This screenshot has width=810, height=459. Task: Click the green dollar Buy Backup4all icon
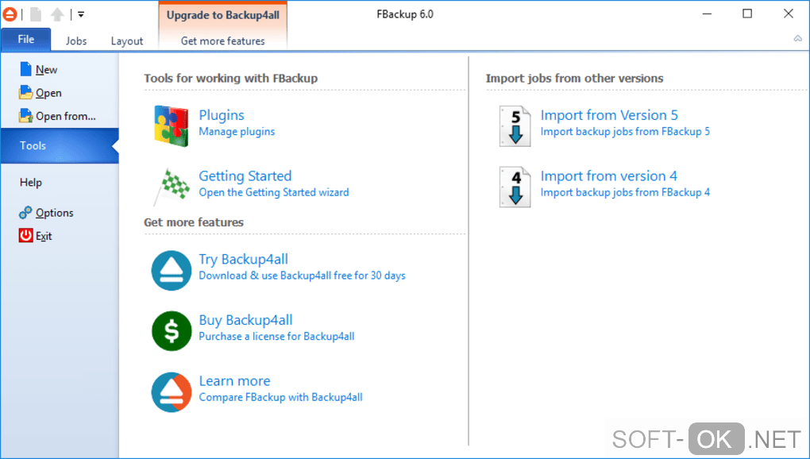pyautogui.click(x=172, y=330)
